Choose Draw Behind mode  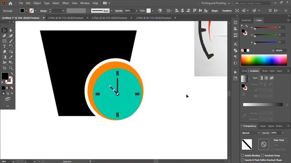tap(8, 94)
